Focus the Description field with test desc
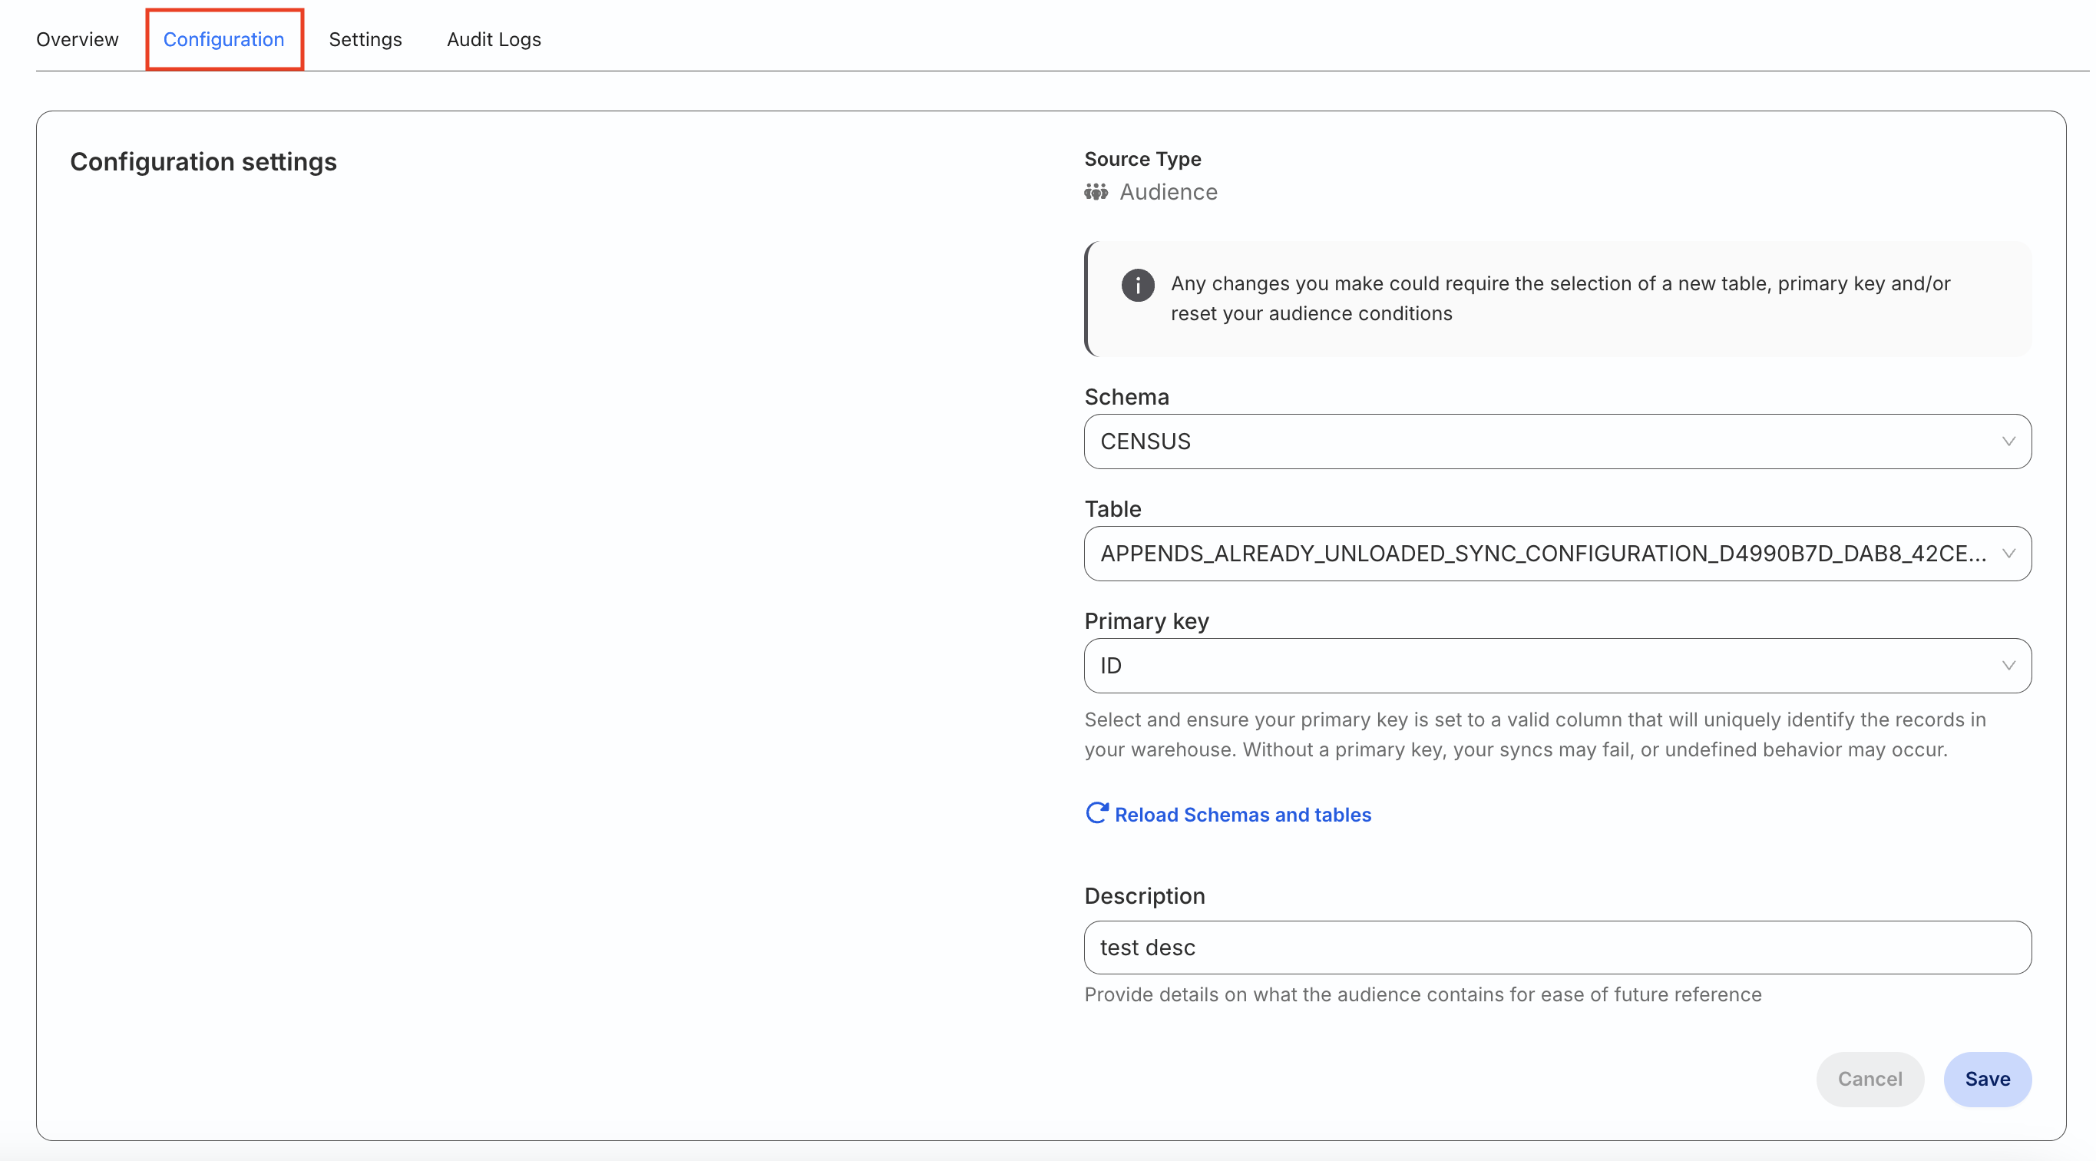The height and width of the screenshot is (1161, 2096). pyautogui.click(x=1557, y=947)
